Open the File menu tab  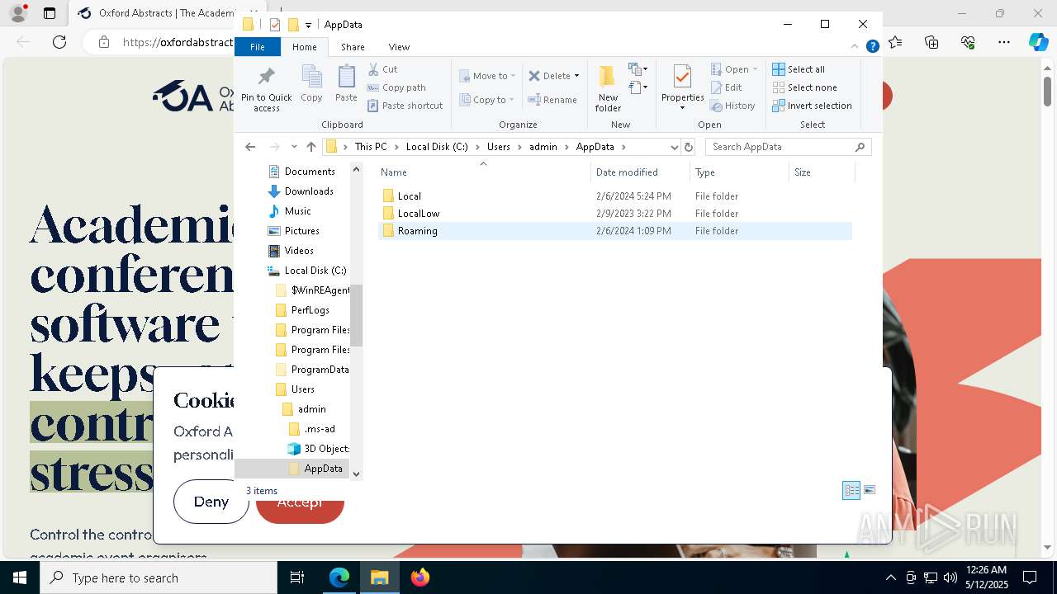[258, 47]
